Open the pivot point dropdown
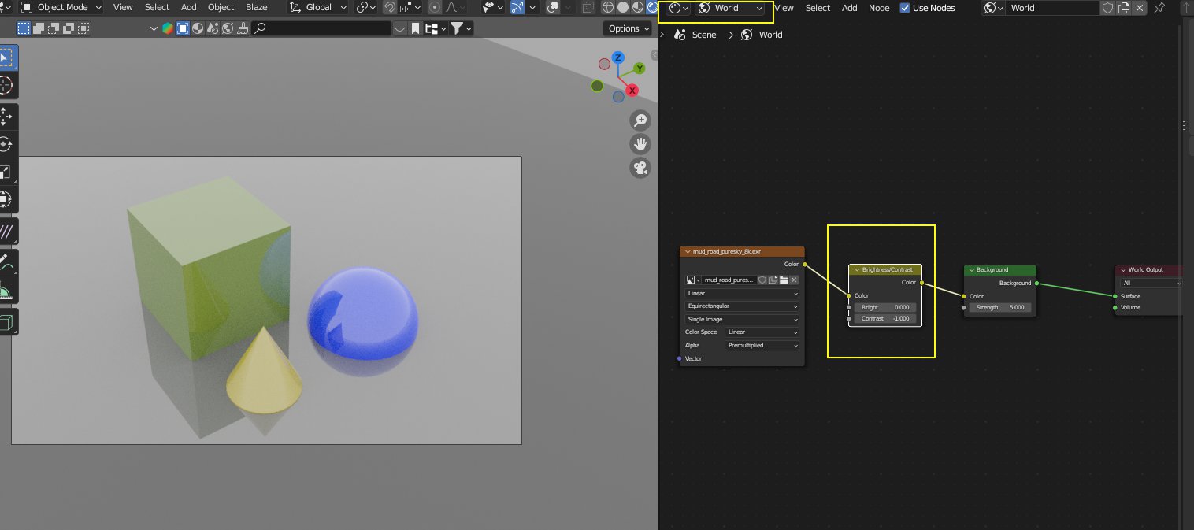Image resolution: width=1194 pixels, height=530 pixels. tap(366, 7)
